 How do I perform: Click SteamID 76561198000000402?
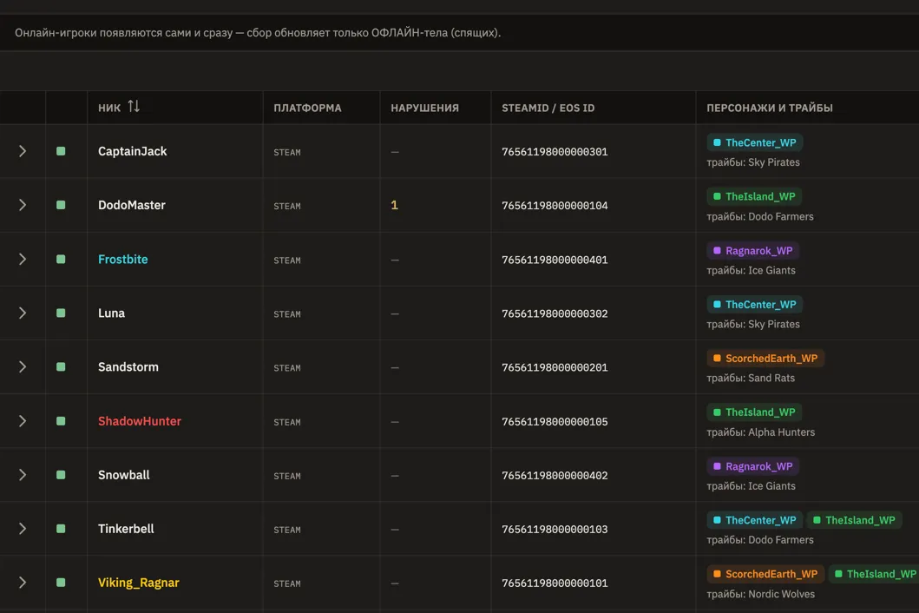[555, 476]
